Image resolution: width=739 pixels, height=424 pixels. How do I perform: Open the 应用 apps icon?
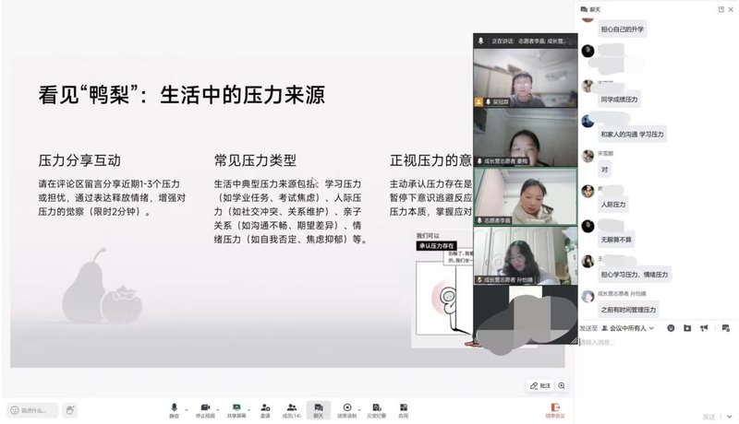[404, 406]
